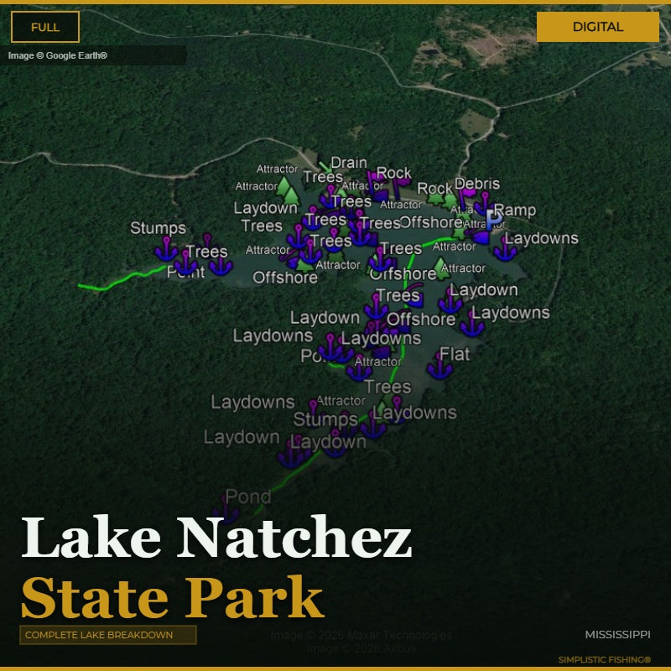Click the MISSISSIPPI state label
671x671 pixels.
pyautogui.click(x=617, y=635)
